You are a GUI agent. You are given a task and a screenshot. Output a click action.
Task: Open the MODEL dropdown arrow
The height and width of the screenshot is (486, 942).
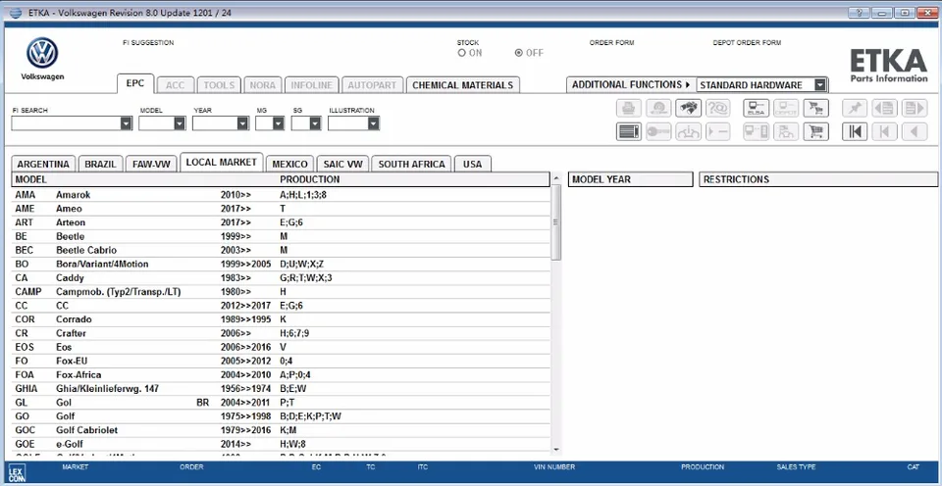(180, 123)
